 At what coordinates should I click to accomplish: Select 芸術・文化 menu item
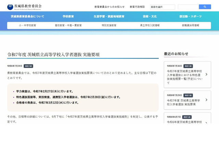(x=150, y=16)
